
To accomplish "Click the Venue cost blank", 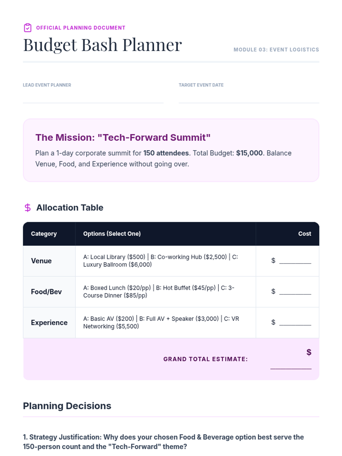I will (x=295, y=261).
